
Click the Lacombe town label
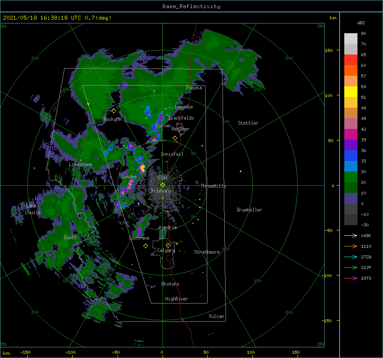184,107
